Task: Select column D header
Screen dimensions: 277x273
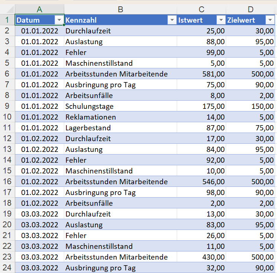Action: click(251, 9)
